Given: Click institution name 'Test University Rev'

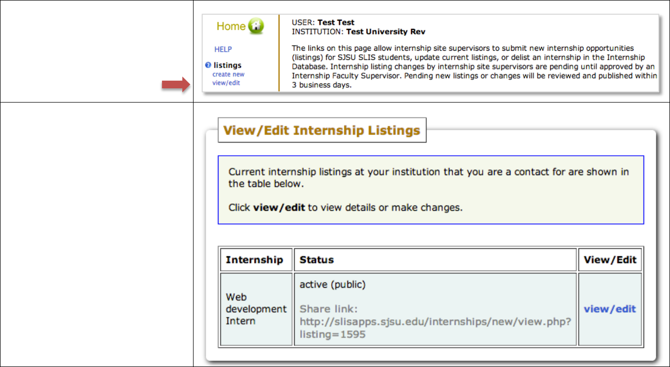Looking at the screenshot, I should 386,31.
